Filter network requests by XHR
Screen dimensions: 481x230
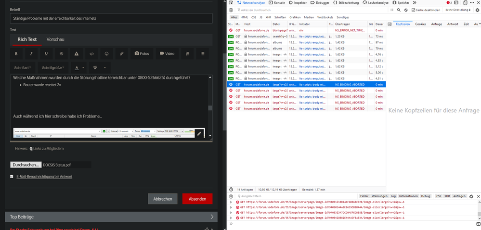(x=268, y=17)
